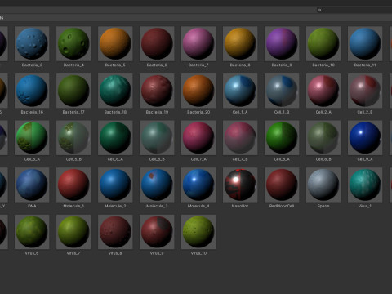Click the blue Molecule_2 thumbnail
Screen dimensions: 392x294
click(x=115, y=185)
